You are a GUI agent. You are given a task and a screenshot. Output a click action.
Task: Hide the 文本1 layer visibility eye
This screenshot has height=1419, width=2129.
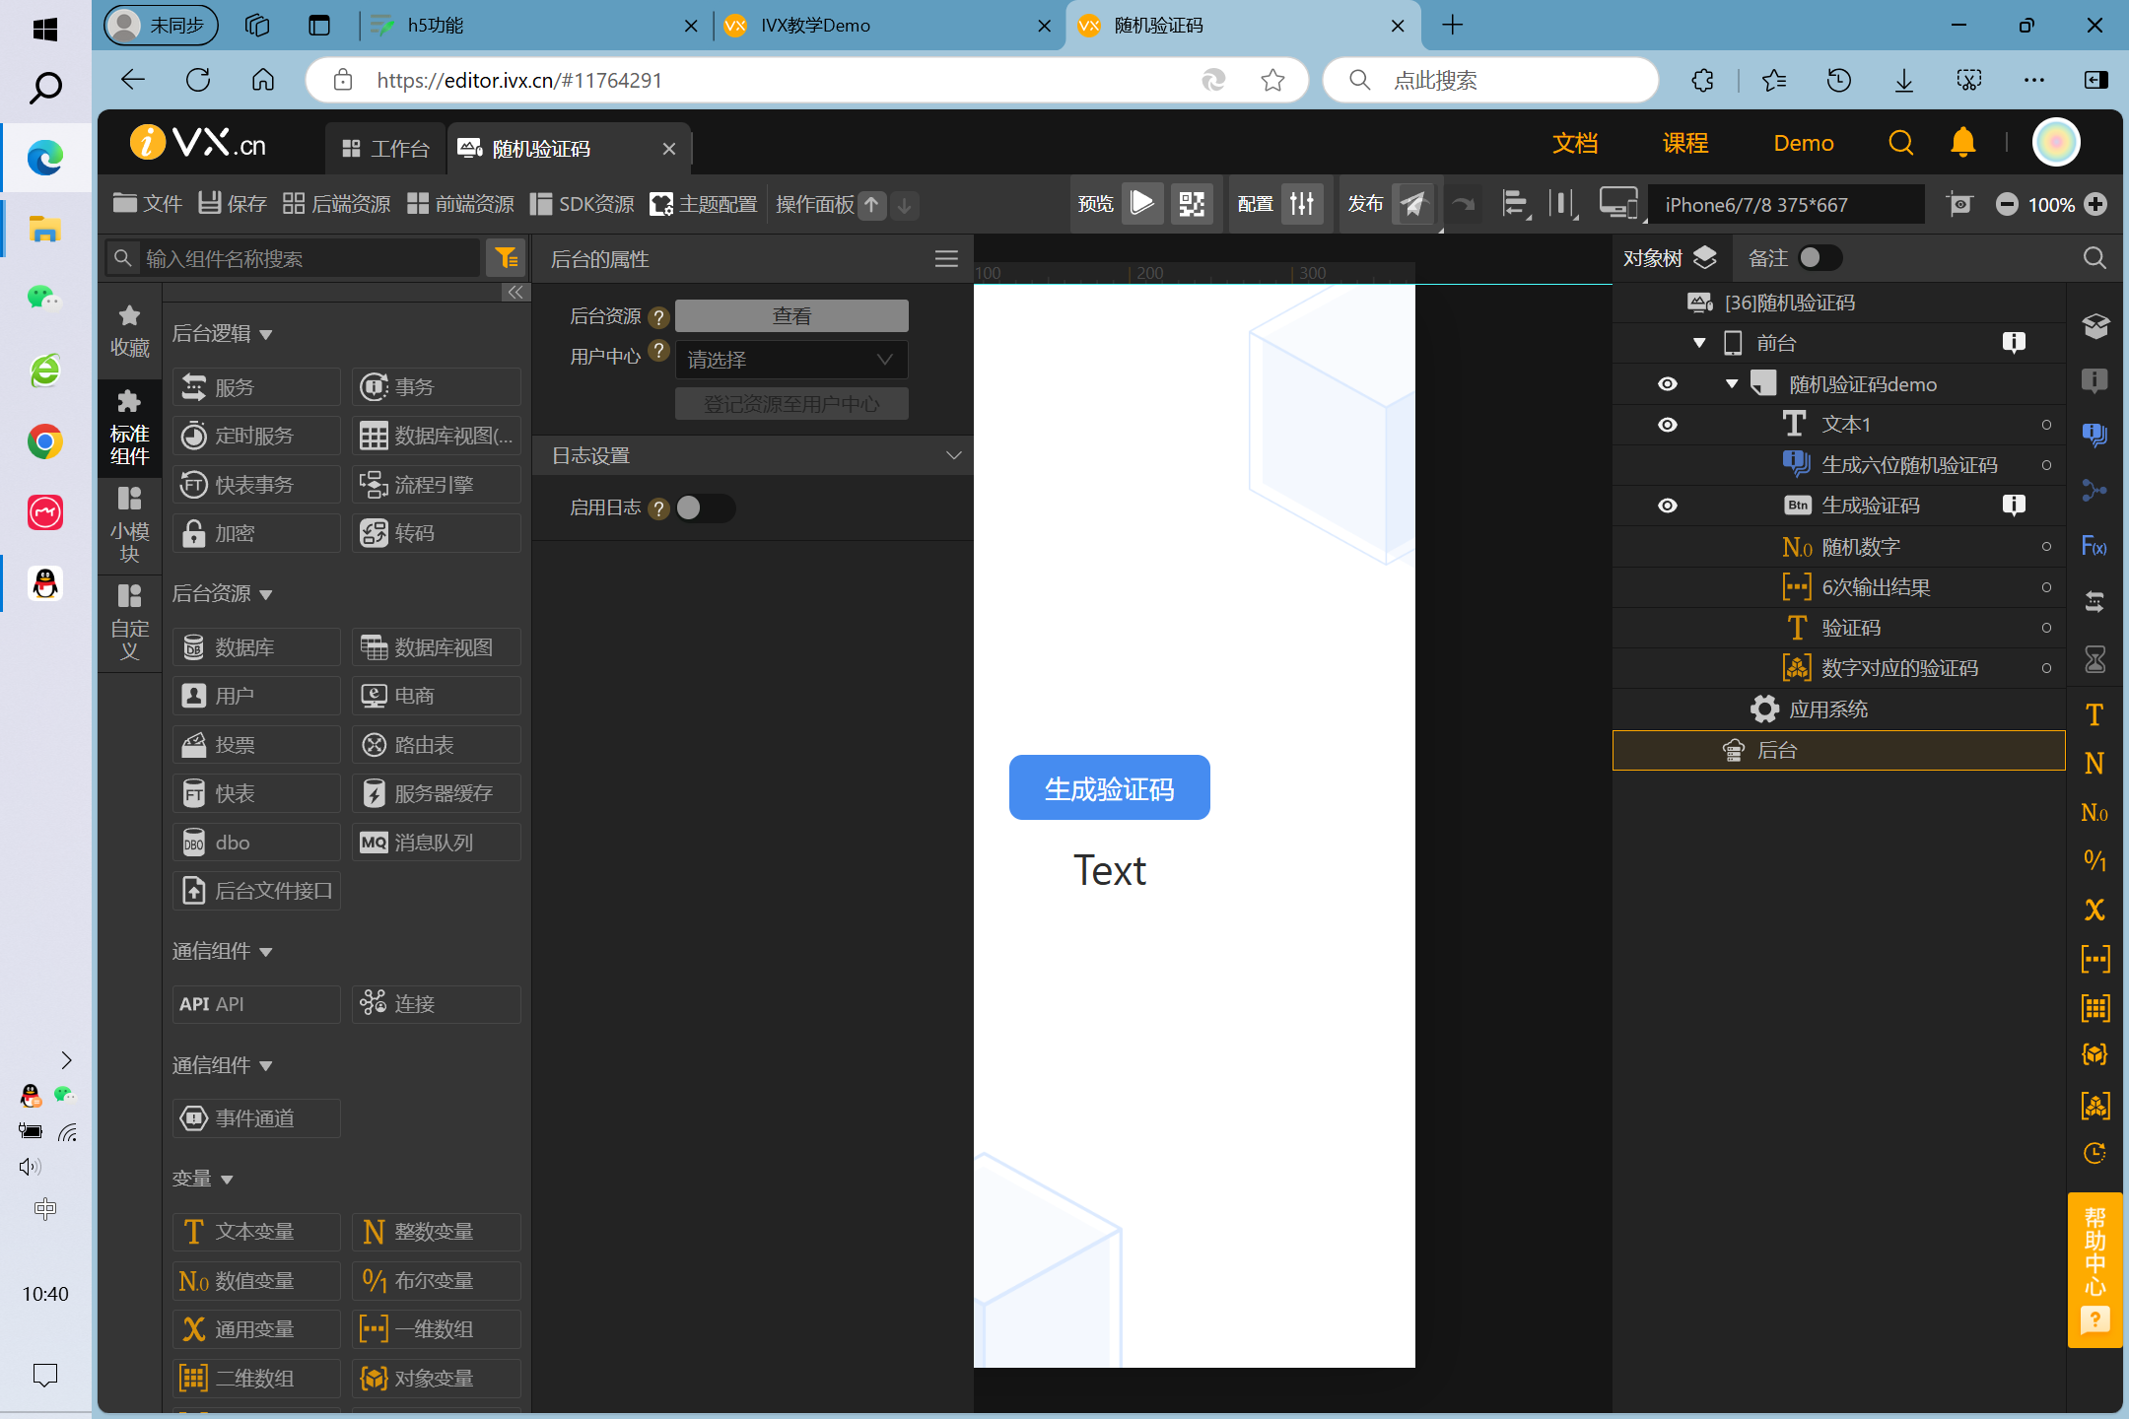1667,425
